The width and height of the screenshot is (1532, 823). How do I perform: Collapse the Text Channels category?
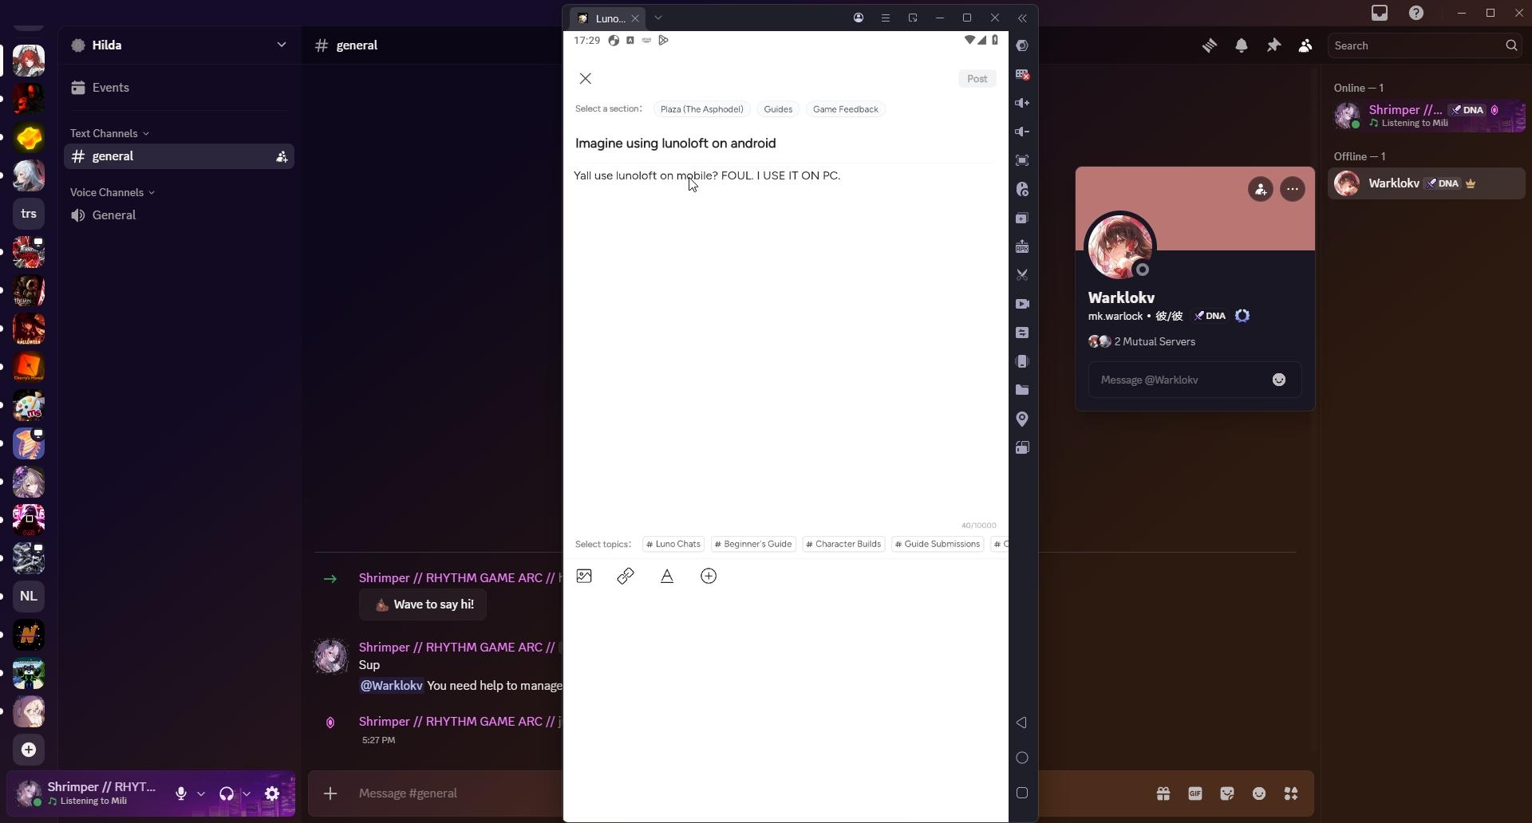point(109,133)
